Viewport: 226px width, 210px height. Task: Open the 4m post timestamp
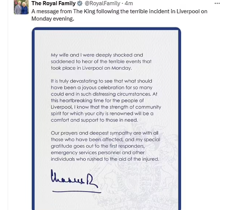pos(129,3)
